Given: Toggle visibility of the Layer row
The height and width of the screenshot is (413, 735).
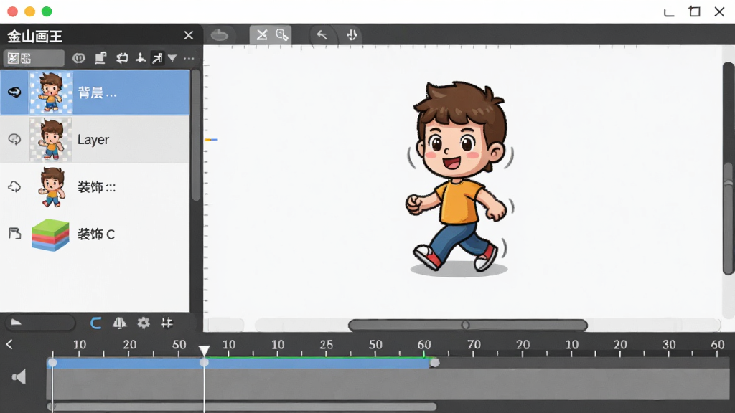Looking at the screenshot, I should tap(14, 139).
